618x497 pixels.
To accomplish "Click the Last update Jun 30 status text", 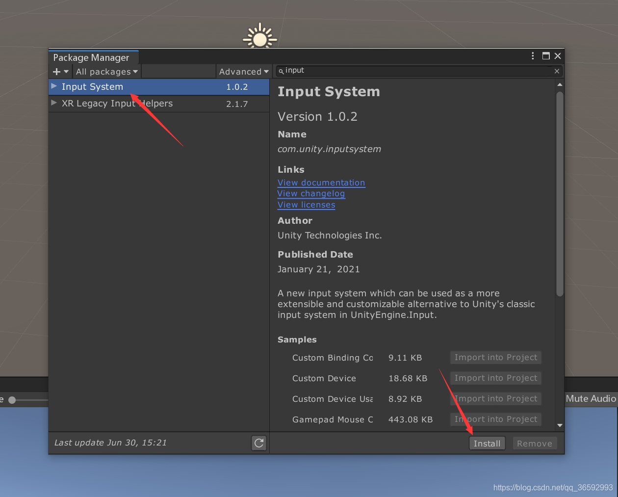I will [x=110, y=443].
